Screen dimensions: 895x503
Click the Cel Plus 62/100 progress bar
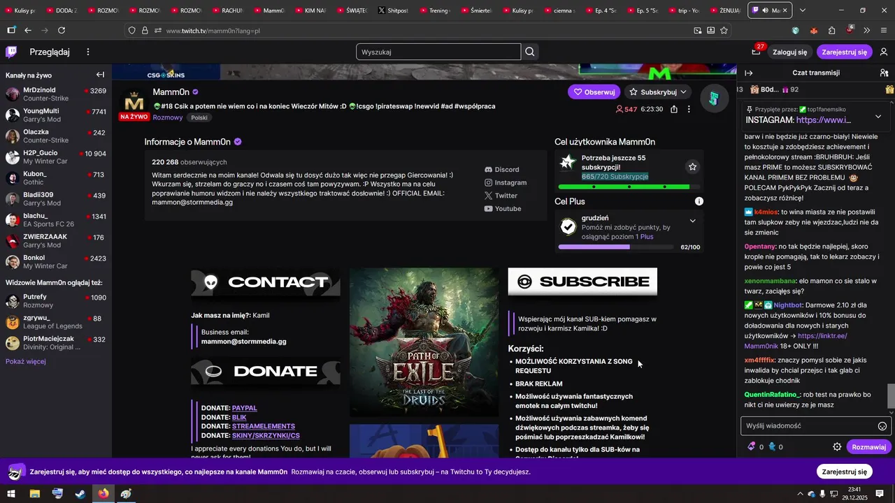[x=616, y=247]
